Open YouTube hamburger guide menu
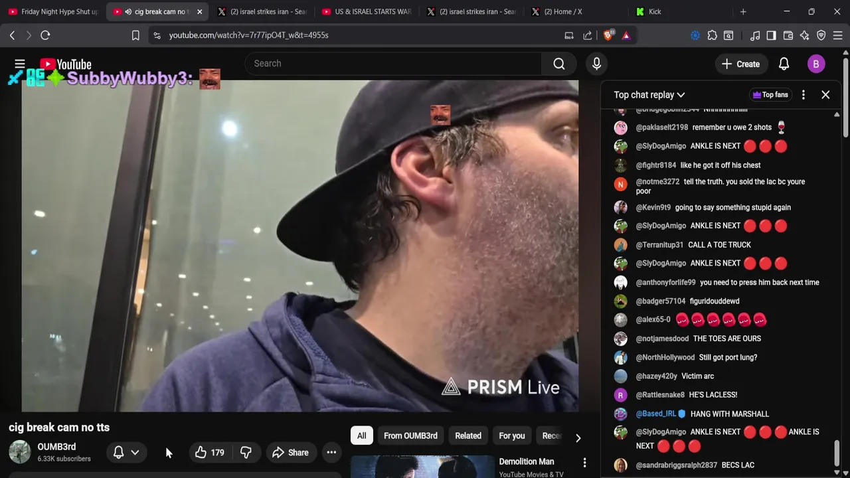The height and width of the screenshot is (478, 850). 20,64
